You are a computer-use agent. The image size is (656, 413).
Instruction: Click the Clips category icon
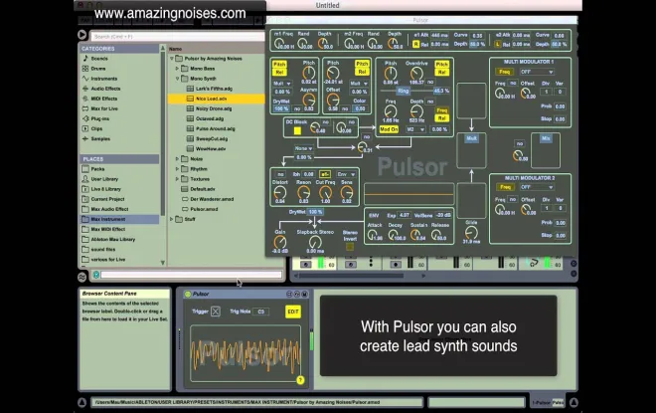click(85, 128)
